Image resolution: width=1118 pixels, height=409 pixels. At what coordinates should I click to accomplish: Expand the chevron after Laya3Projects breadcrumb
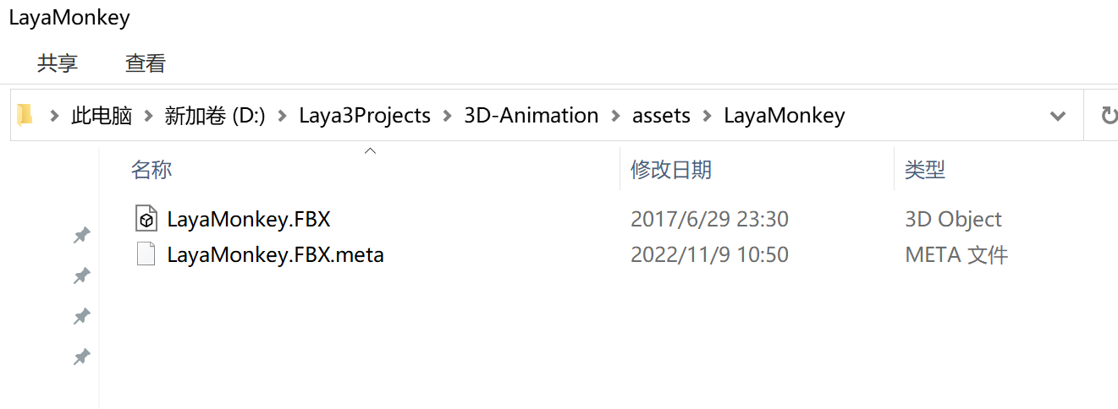pyautogui.click(x=448, y=116)
